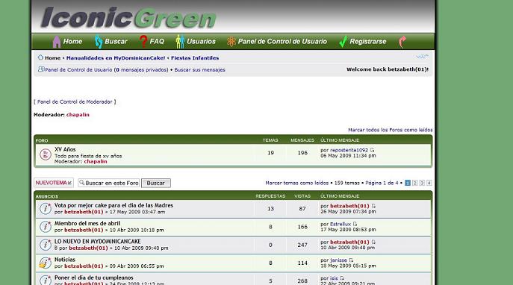Screen dimensions: 513x285
Task: Select current page 1 in pagination
Action: [408, 183]
